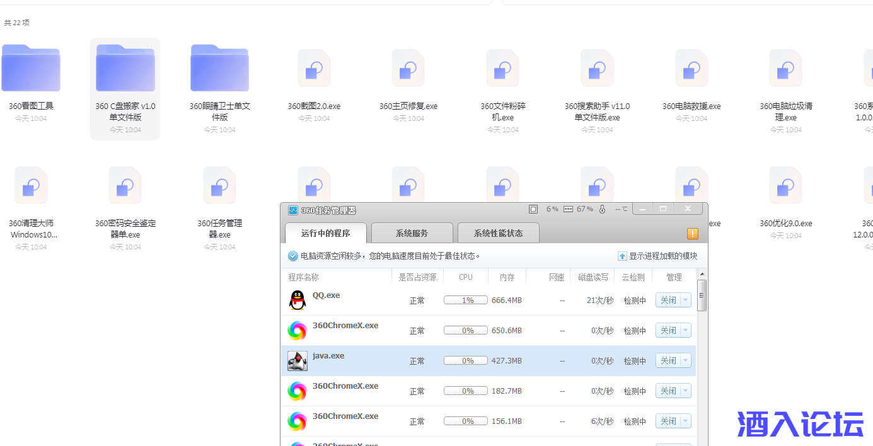
Task: Click the process list vertical scrollbar thumb
Action: 702,295
